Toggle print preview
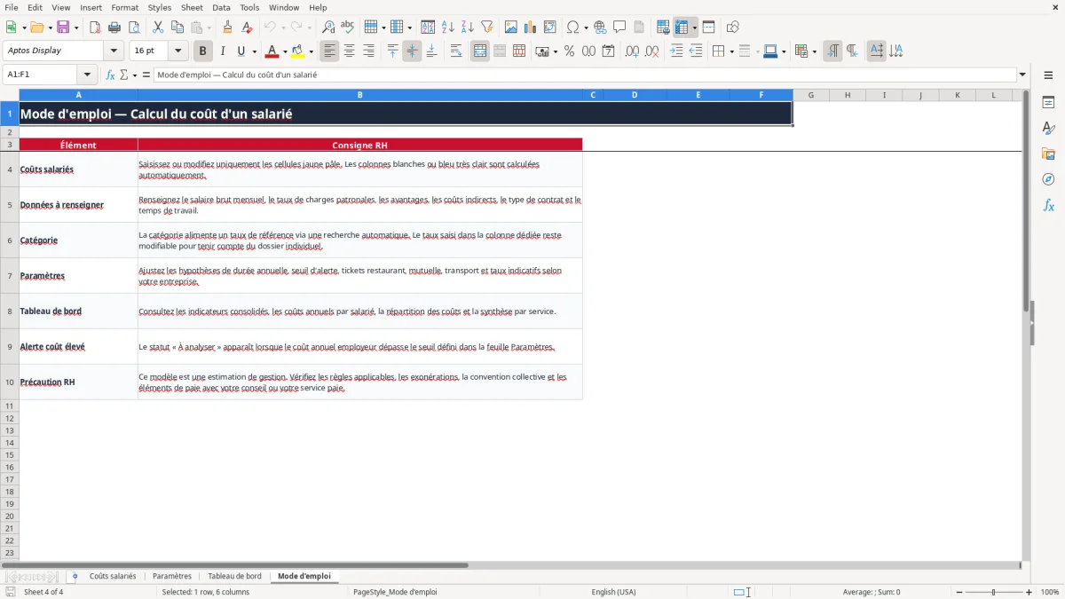This screenshot has height=599, width=1065. point(134,28)
